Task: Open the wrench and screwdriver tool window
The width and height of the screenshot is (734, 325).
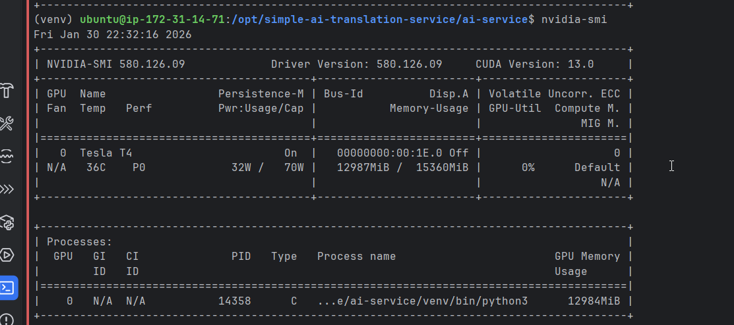Action: click(7, 124)
